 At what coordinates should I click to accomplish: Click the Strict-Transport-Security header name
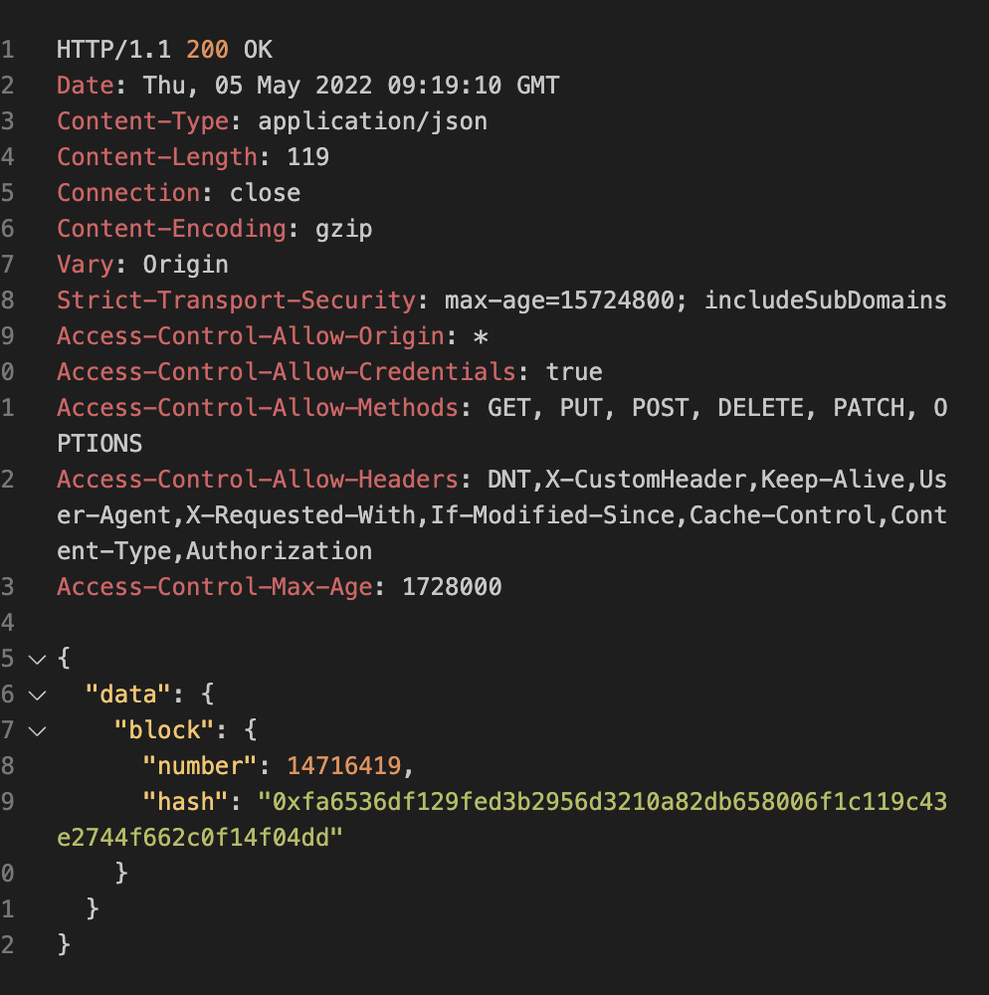click(237, 300)
